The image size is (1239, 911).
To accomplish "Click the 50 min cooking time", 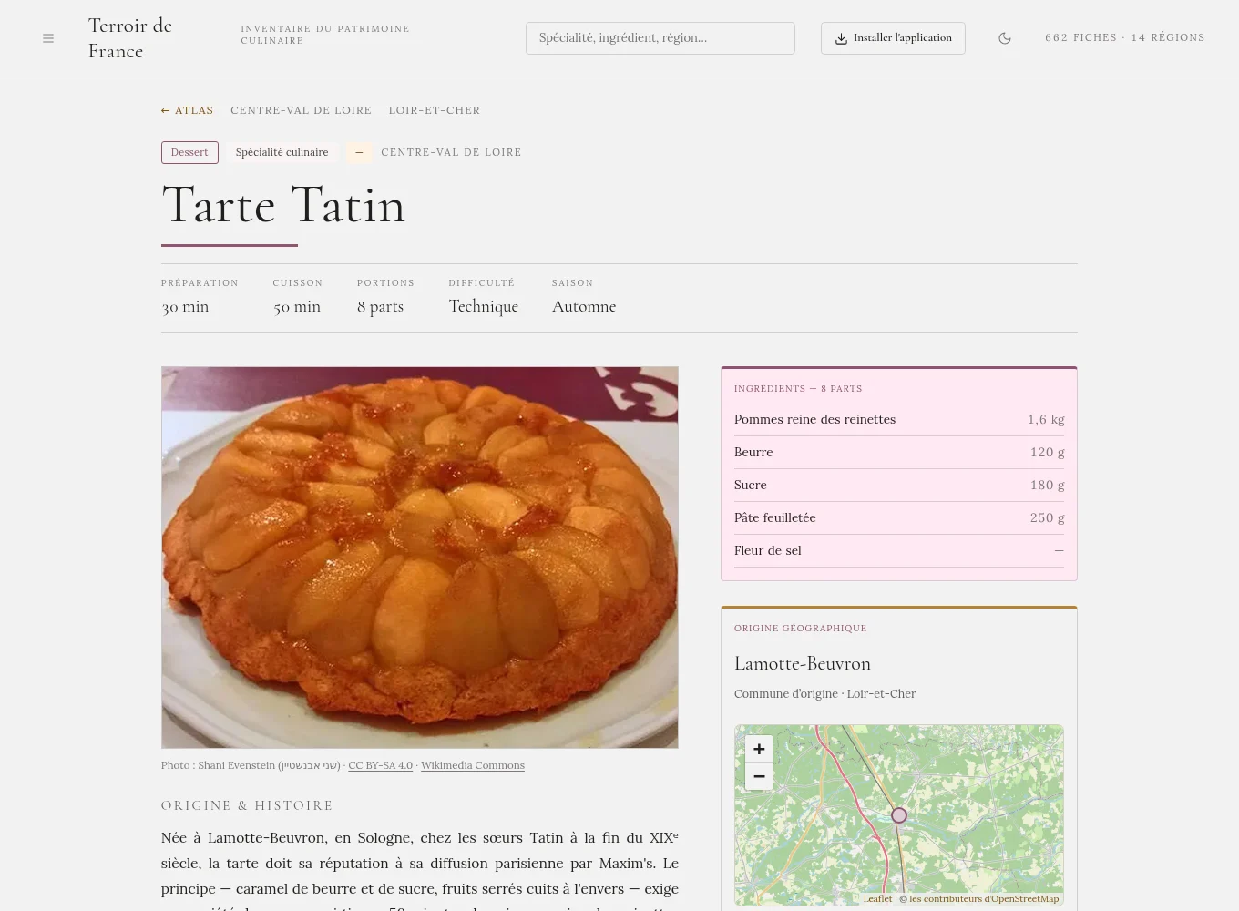I will pyautogui.click(x=297, y=307).
